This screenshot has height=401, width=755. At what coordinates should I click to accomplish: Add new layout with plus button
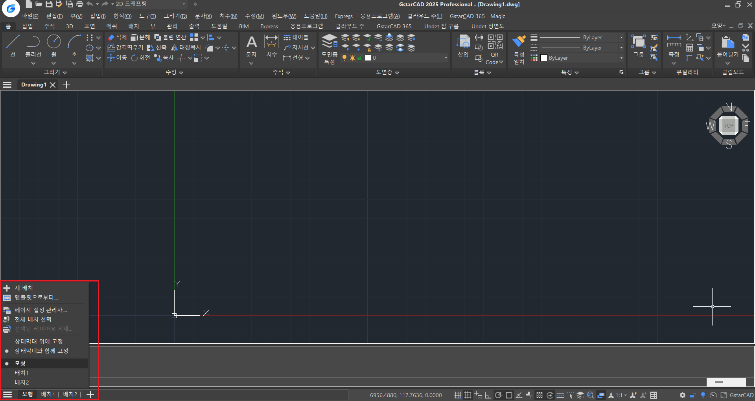90,394
